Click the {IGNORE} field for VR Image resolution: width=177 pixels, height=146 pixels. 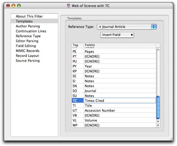coord(120,115)
